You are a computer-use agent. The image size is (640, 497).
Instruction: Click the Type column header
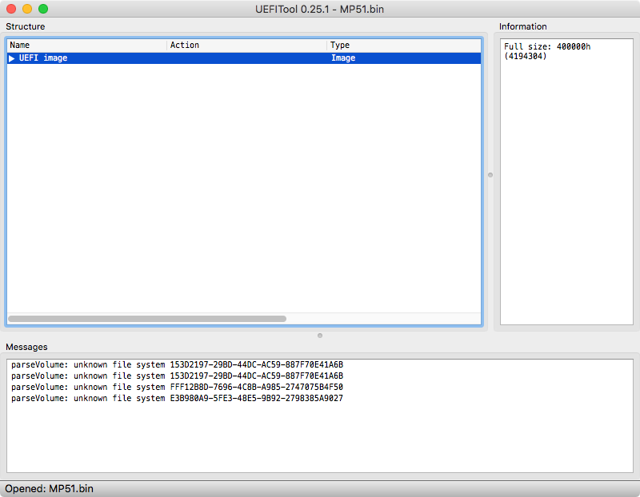(x=404, y=45)
